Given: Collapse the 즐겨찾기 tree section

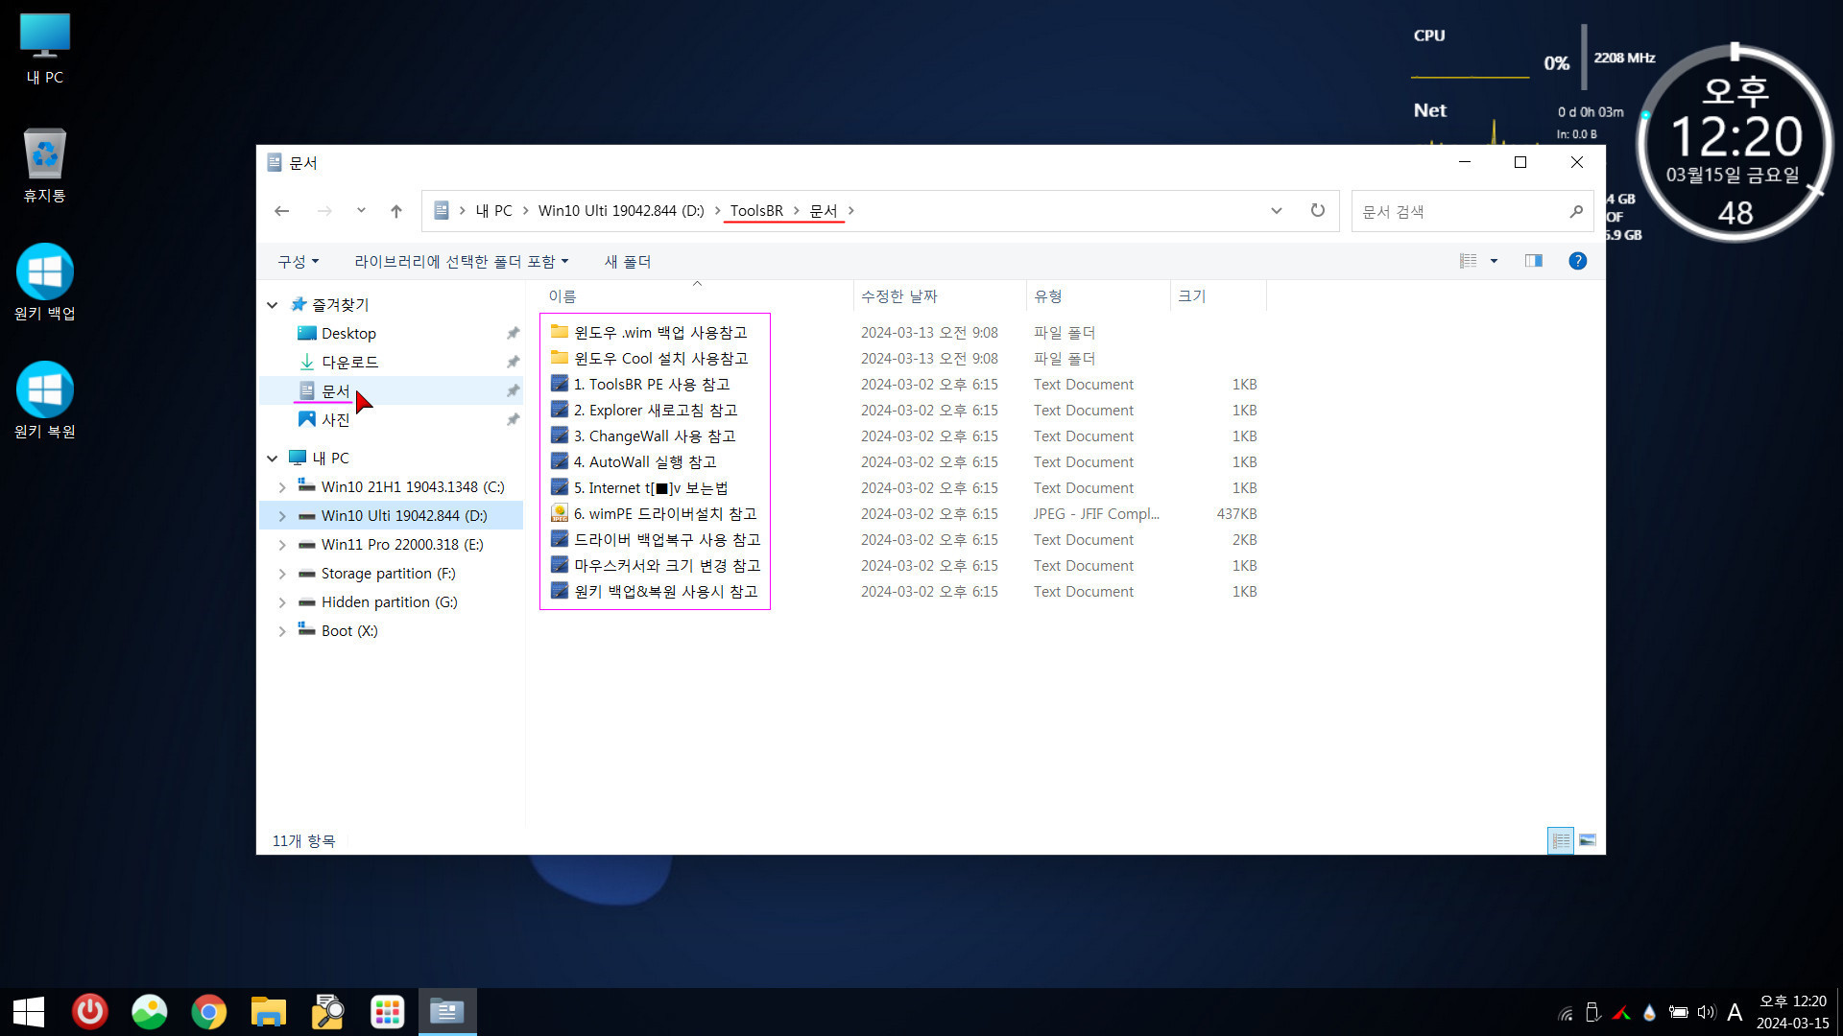Looking at the screenshot, I should (272, 304).
